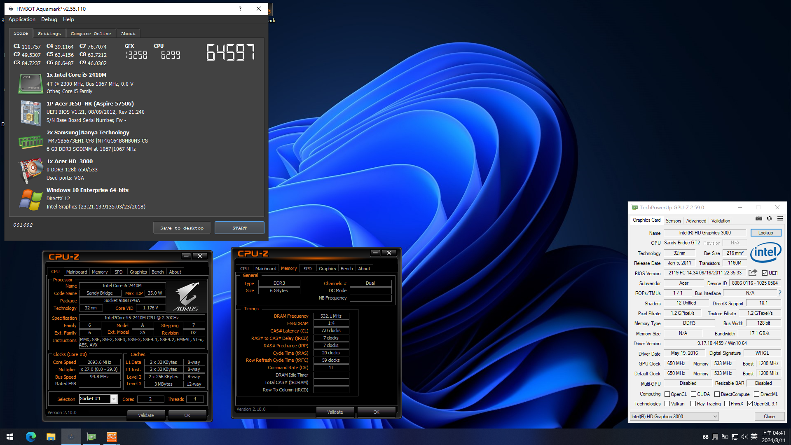
Task: Launch Microsoft Edge from the taskbar
Action: 31,437
